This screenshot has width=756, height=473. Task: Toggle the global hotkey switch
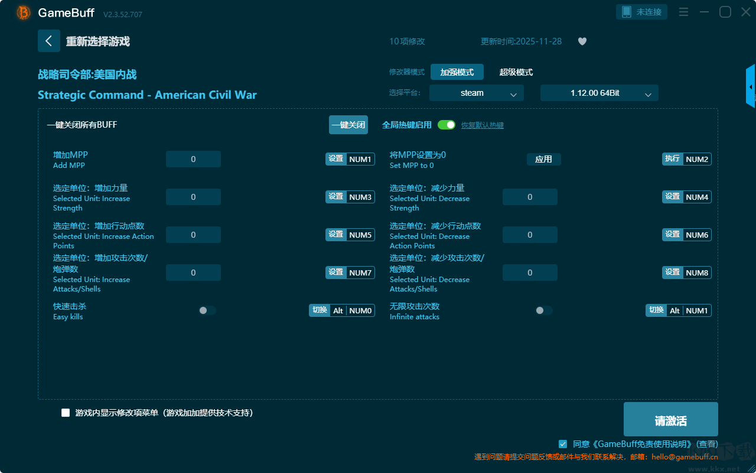[x=447, y=125]
